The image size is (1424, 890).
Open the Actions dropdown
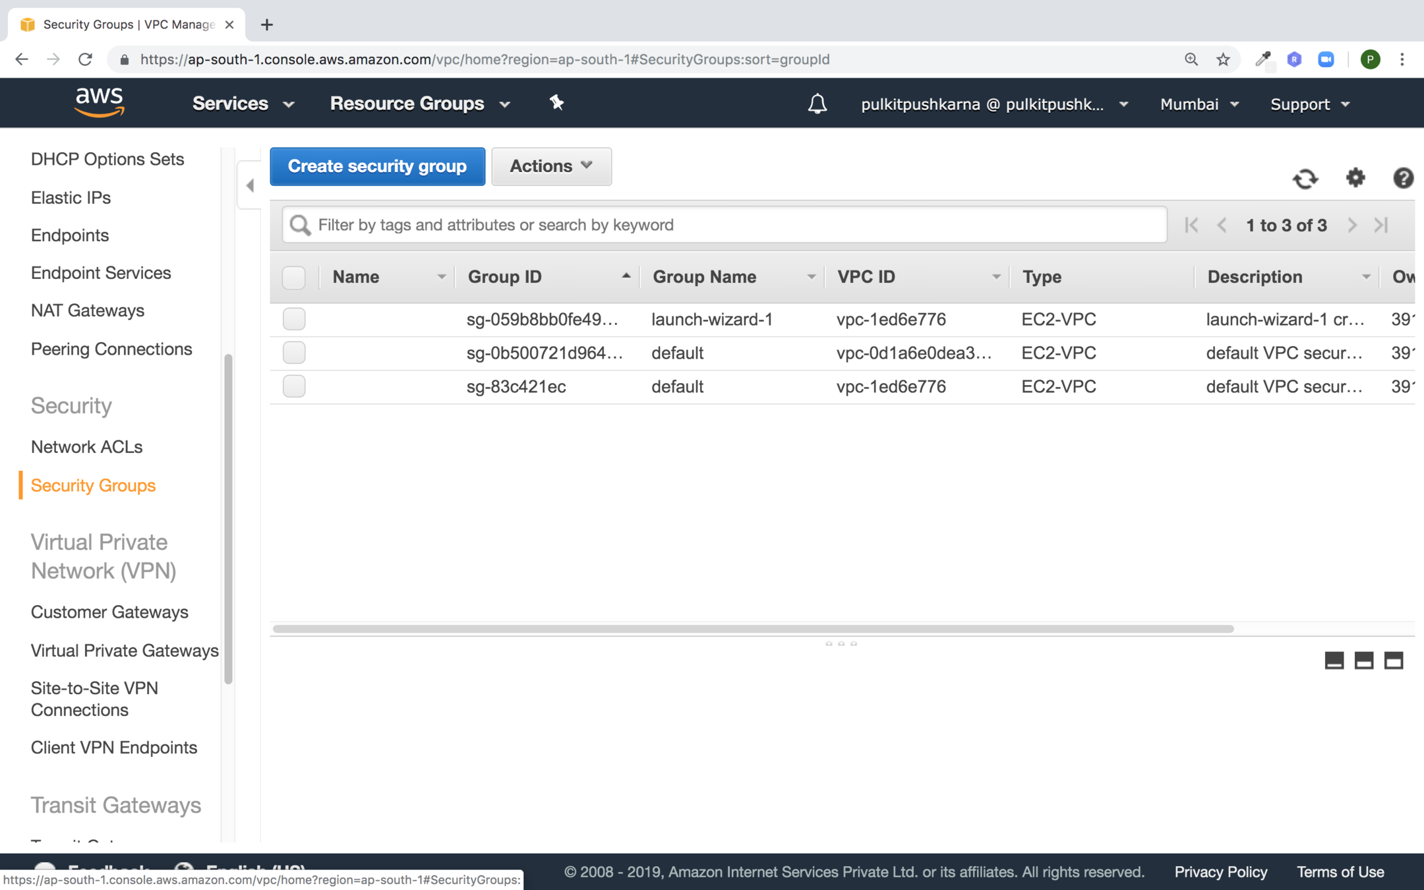551,166
